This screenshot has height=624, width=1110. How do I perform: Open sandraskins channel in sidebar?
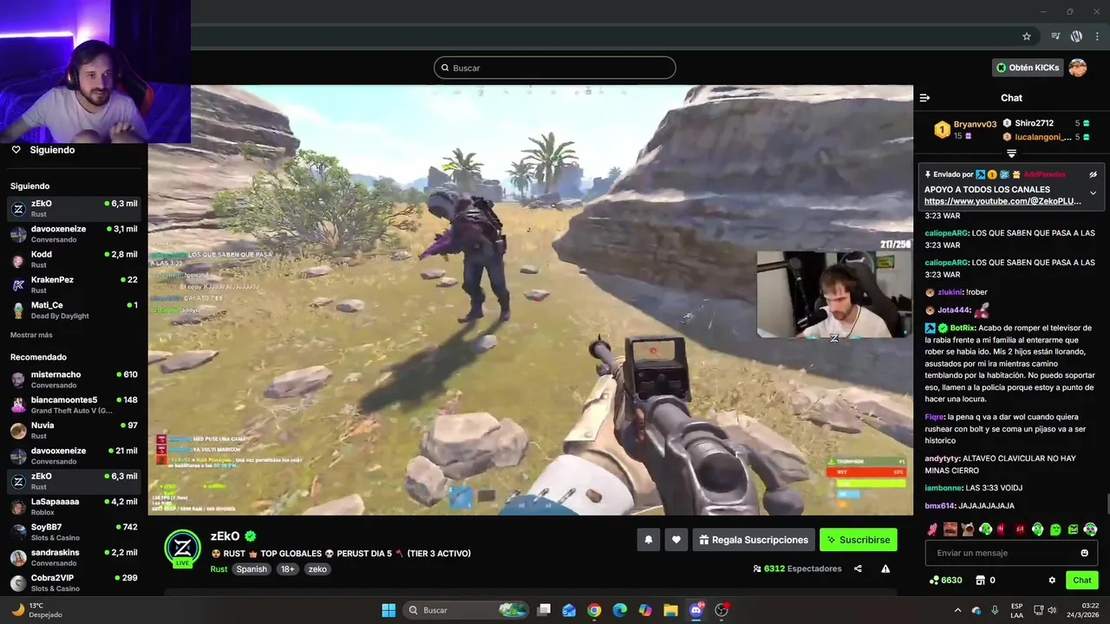click(74, 557)
